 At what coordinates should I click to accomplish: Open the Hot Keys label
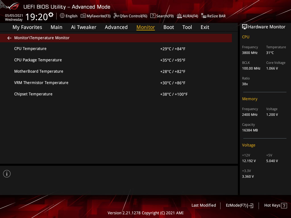coord(272,206)
